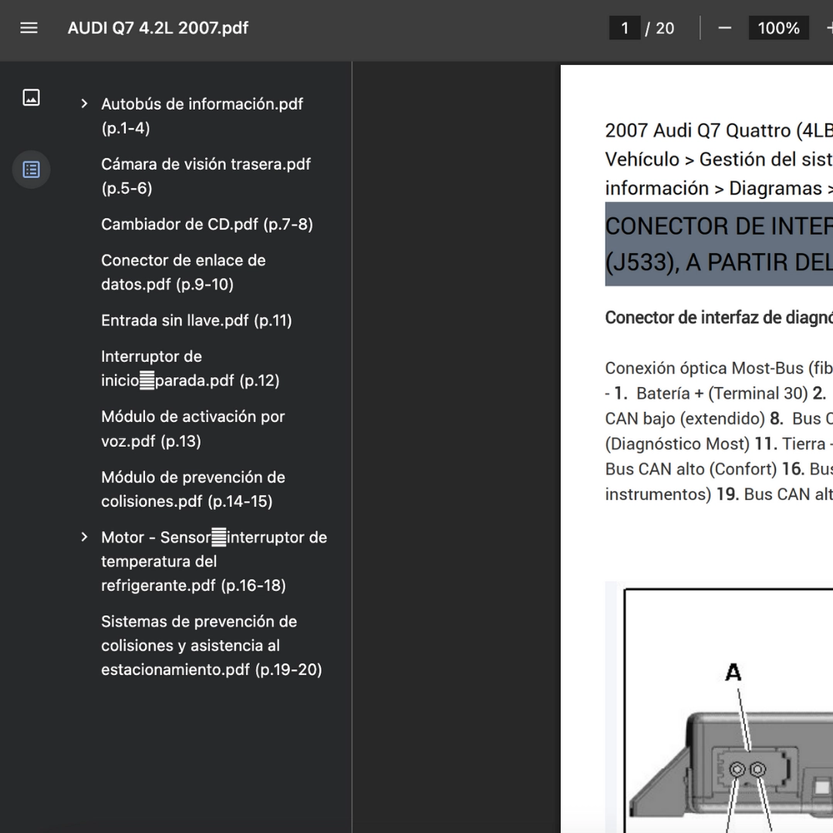The height and width of the screenshot is (833, 833).
Task: Click the '/ 20' total pages label
Action: (659, 29)
